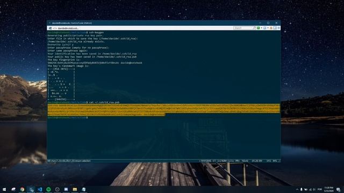Minimize the ConEmu terminal window
The height and width of the screenshot is (193, 344).
260,23
